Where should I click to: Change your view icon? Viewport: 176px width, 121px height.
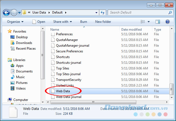tap(143, 22)
